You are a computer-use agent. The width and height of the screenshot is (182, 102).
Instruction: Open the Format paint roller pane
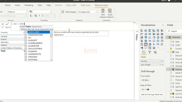[x=150, y=52]
